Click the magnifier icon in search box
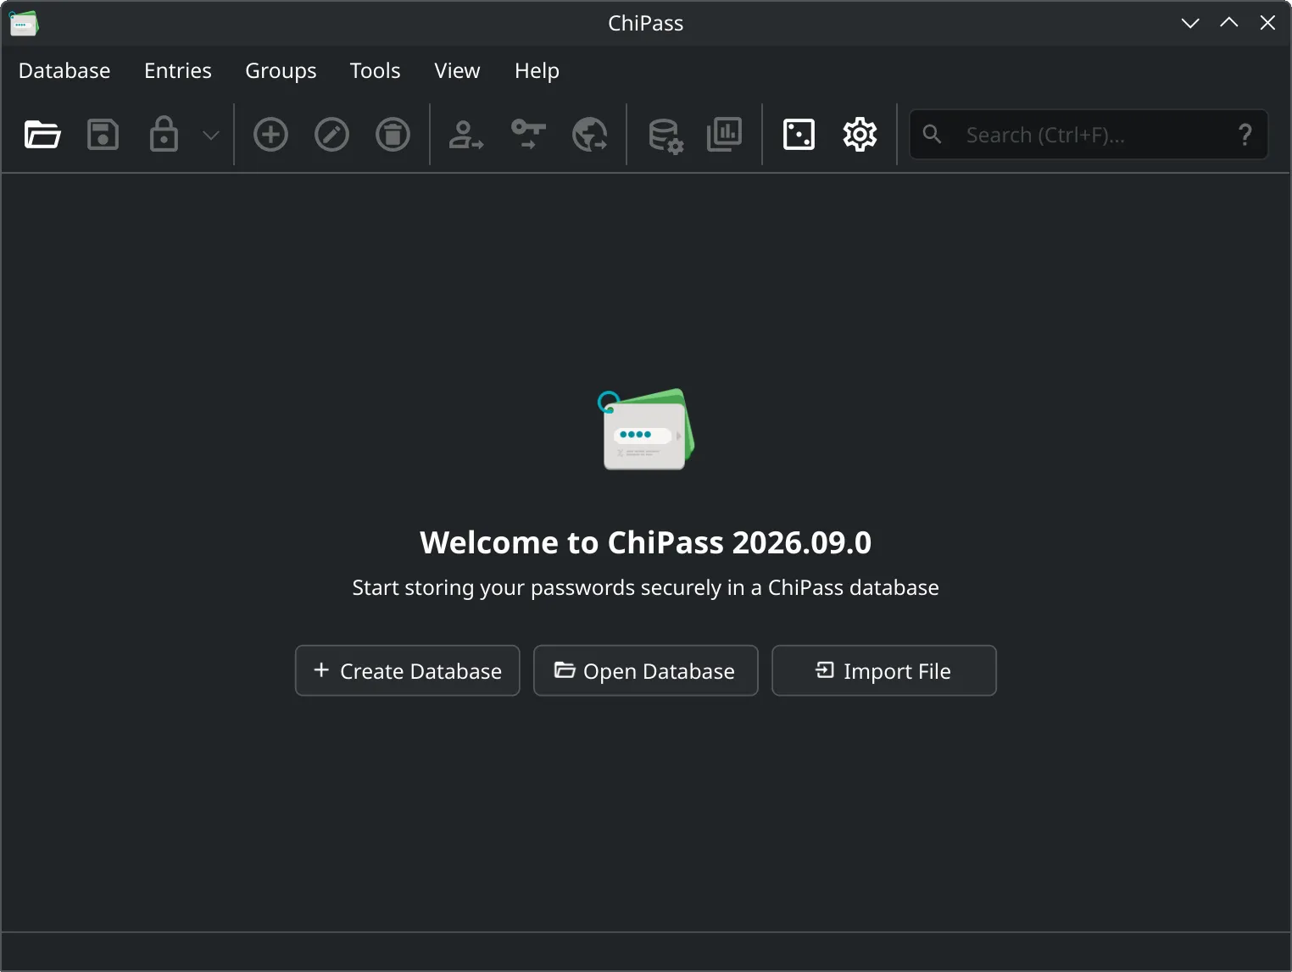 [932, 134]
